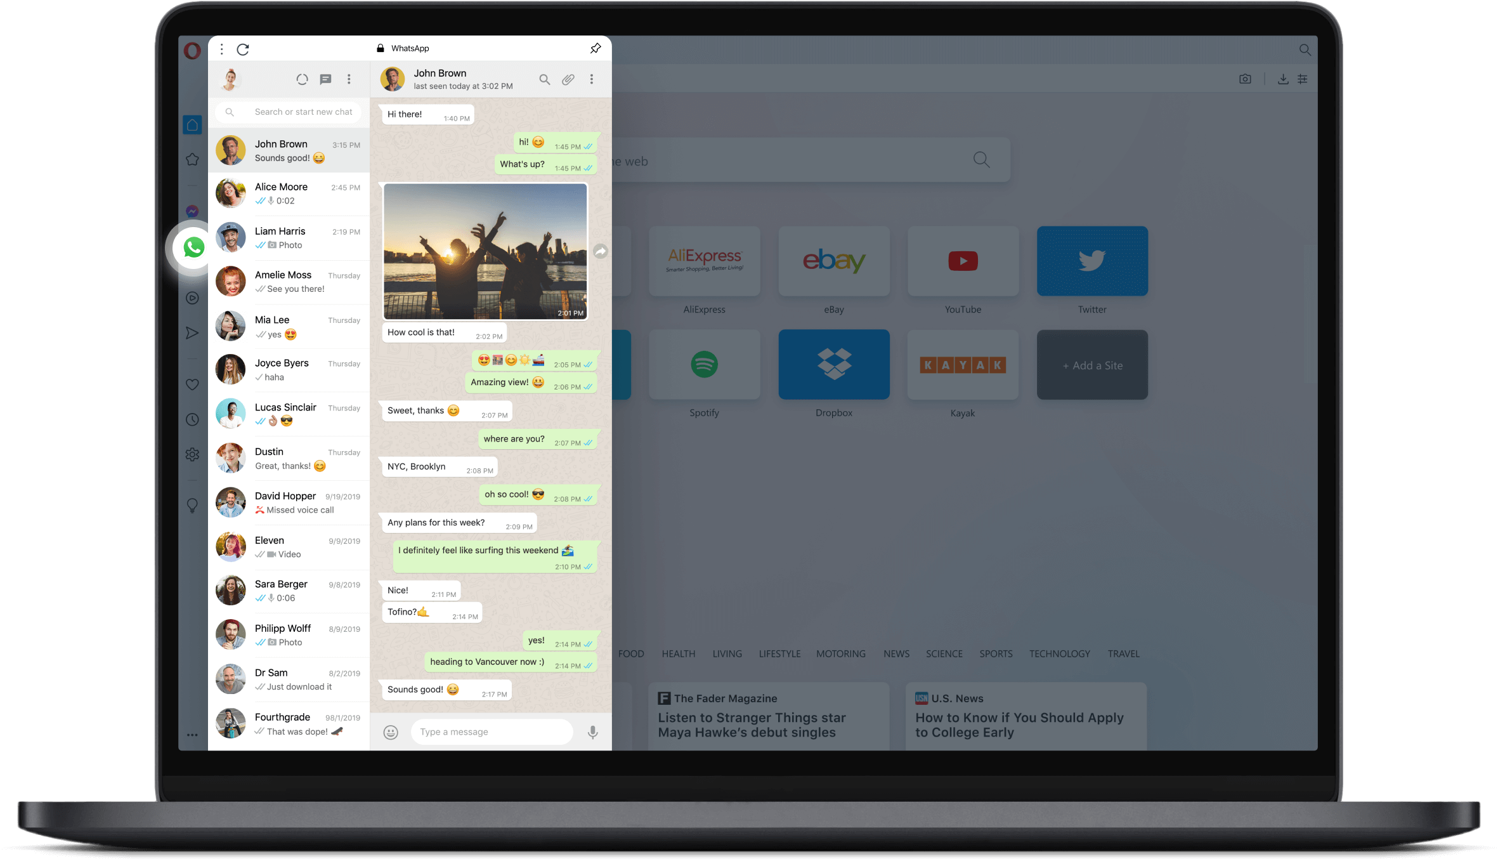This screenshot has height=859, width=1498.
Task: Click the new chat compose icon
Action: [x=326, y=79]
